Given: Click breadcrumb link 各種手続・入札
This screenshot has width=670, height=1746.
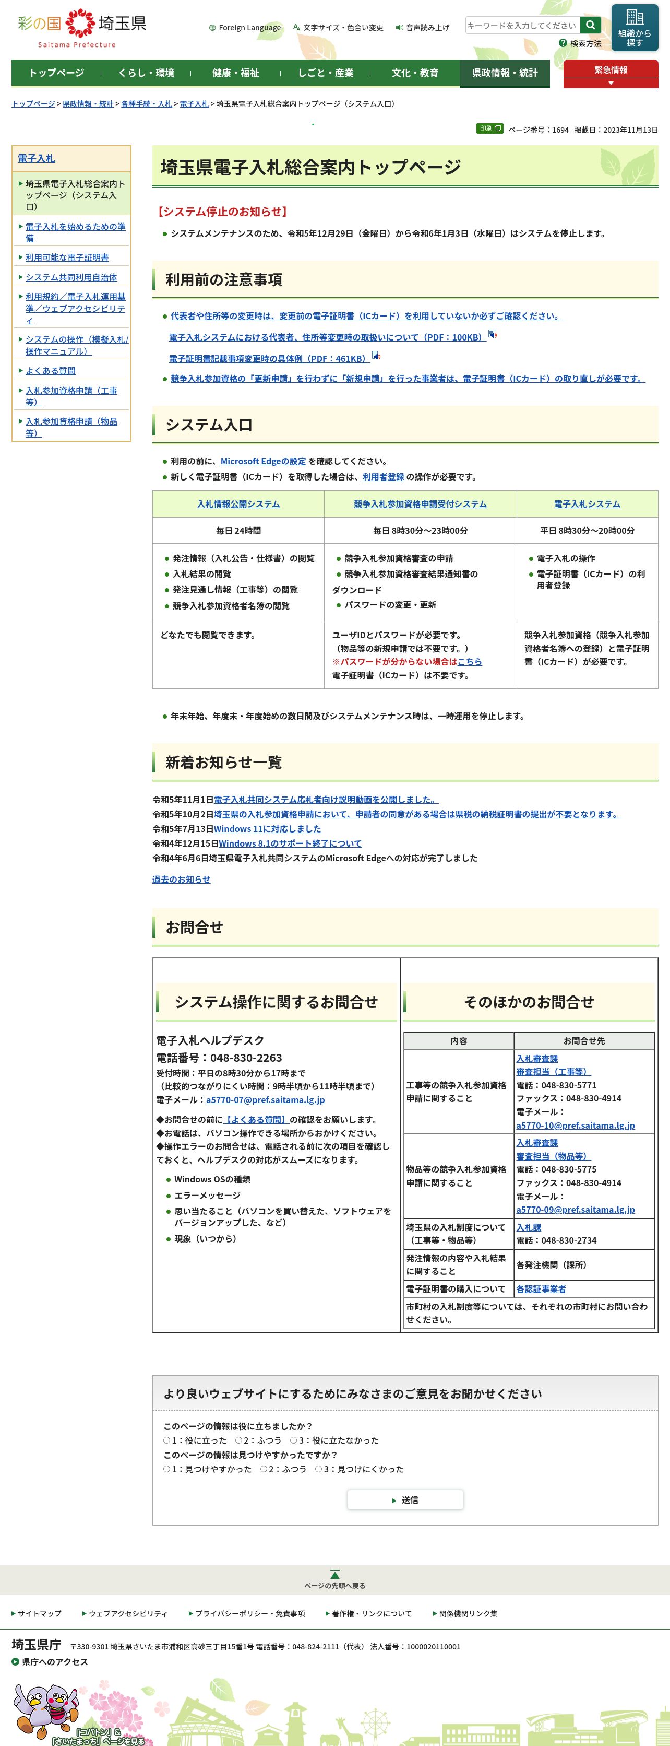Looking at the screenshot, I should point(146,104).
